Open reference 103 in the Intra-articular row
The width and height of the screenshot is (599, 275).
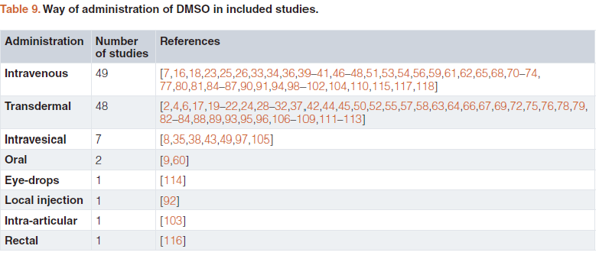click(x=173, y=221)
